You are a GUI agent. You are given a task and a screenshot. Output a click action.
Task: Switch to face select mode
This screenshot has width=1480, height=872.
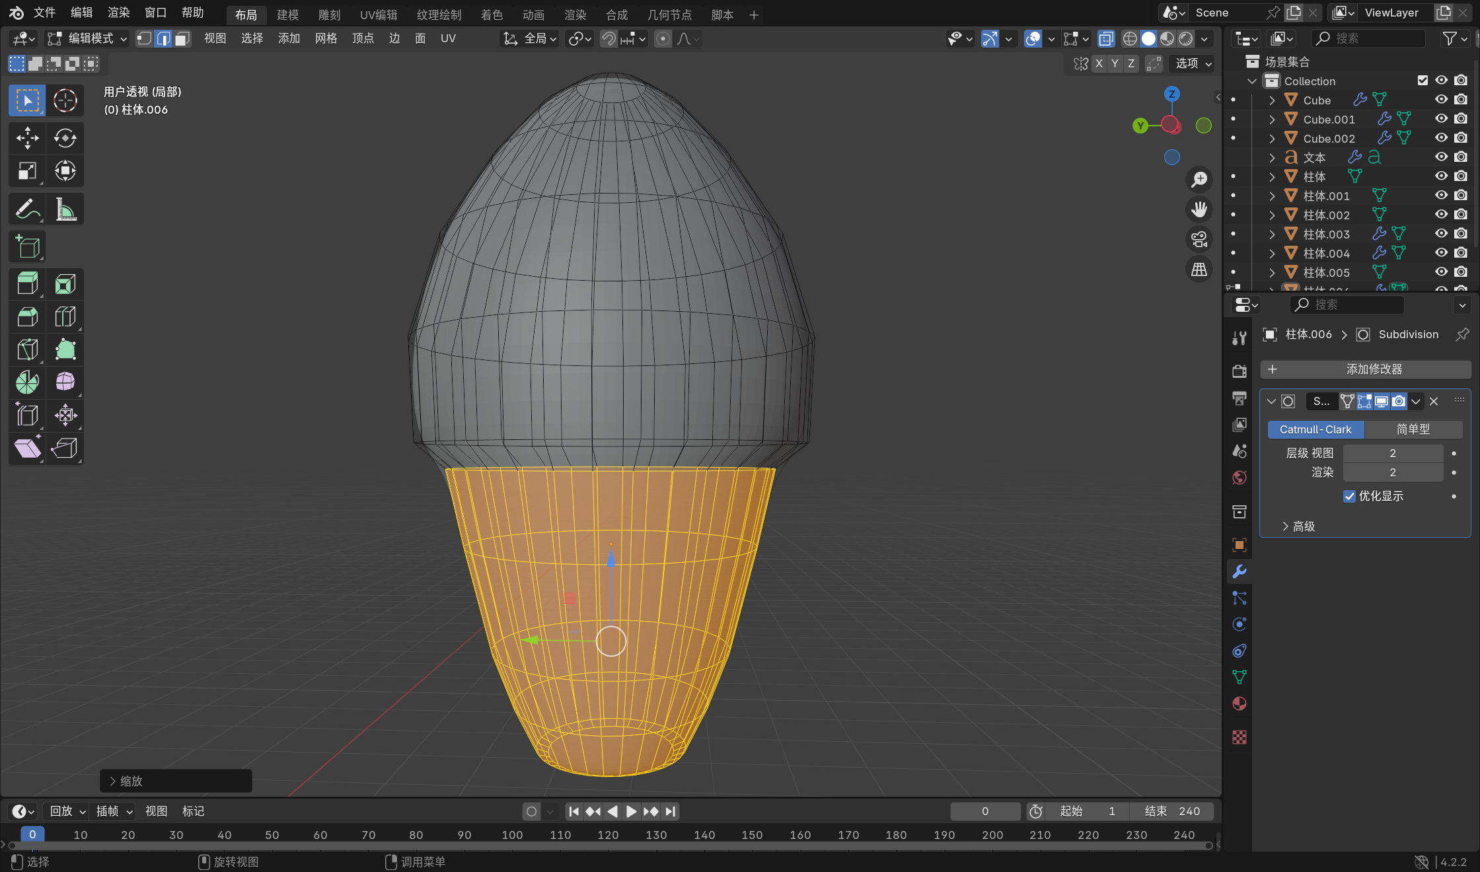tap(182, 39)
